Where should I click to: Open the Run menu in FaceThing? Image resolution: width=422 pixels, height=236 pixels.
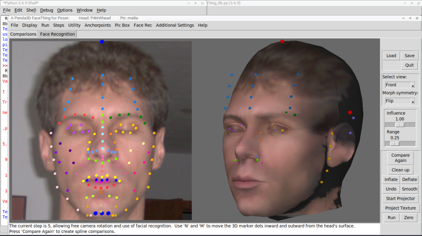pos(45,25)
